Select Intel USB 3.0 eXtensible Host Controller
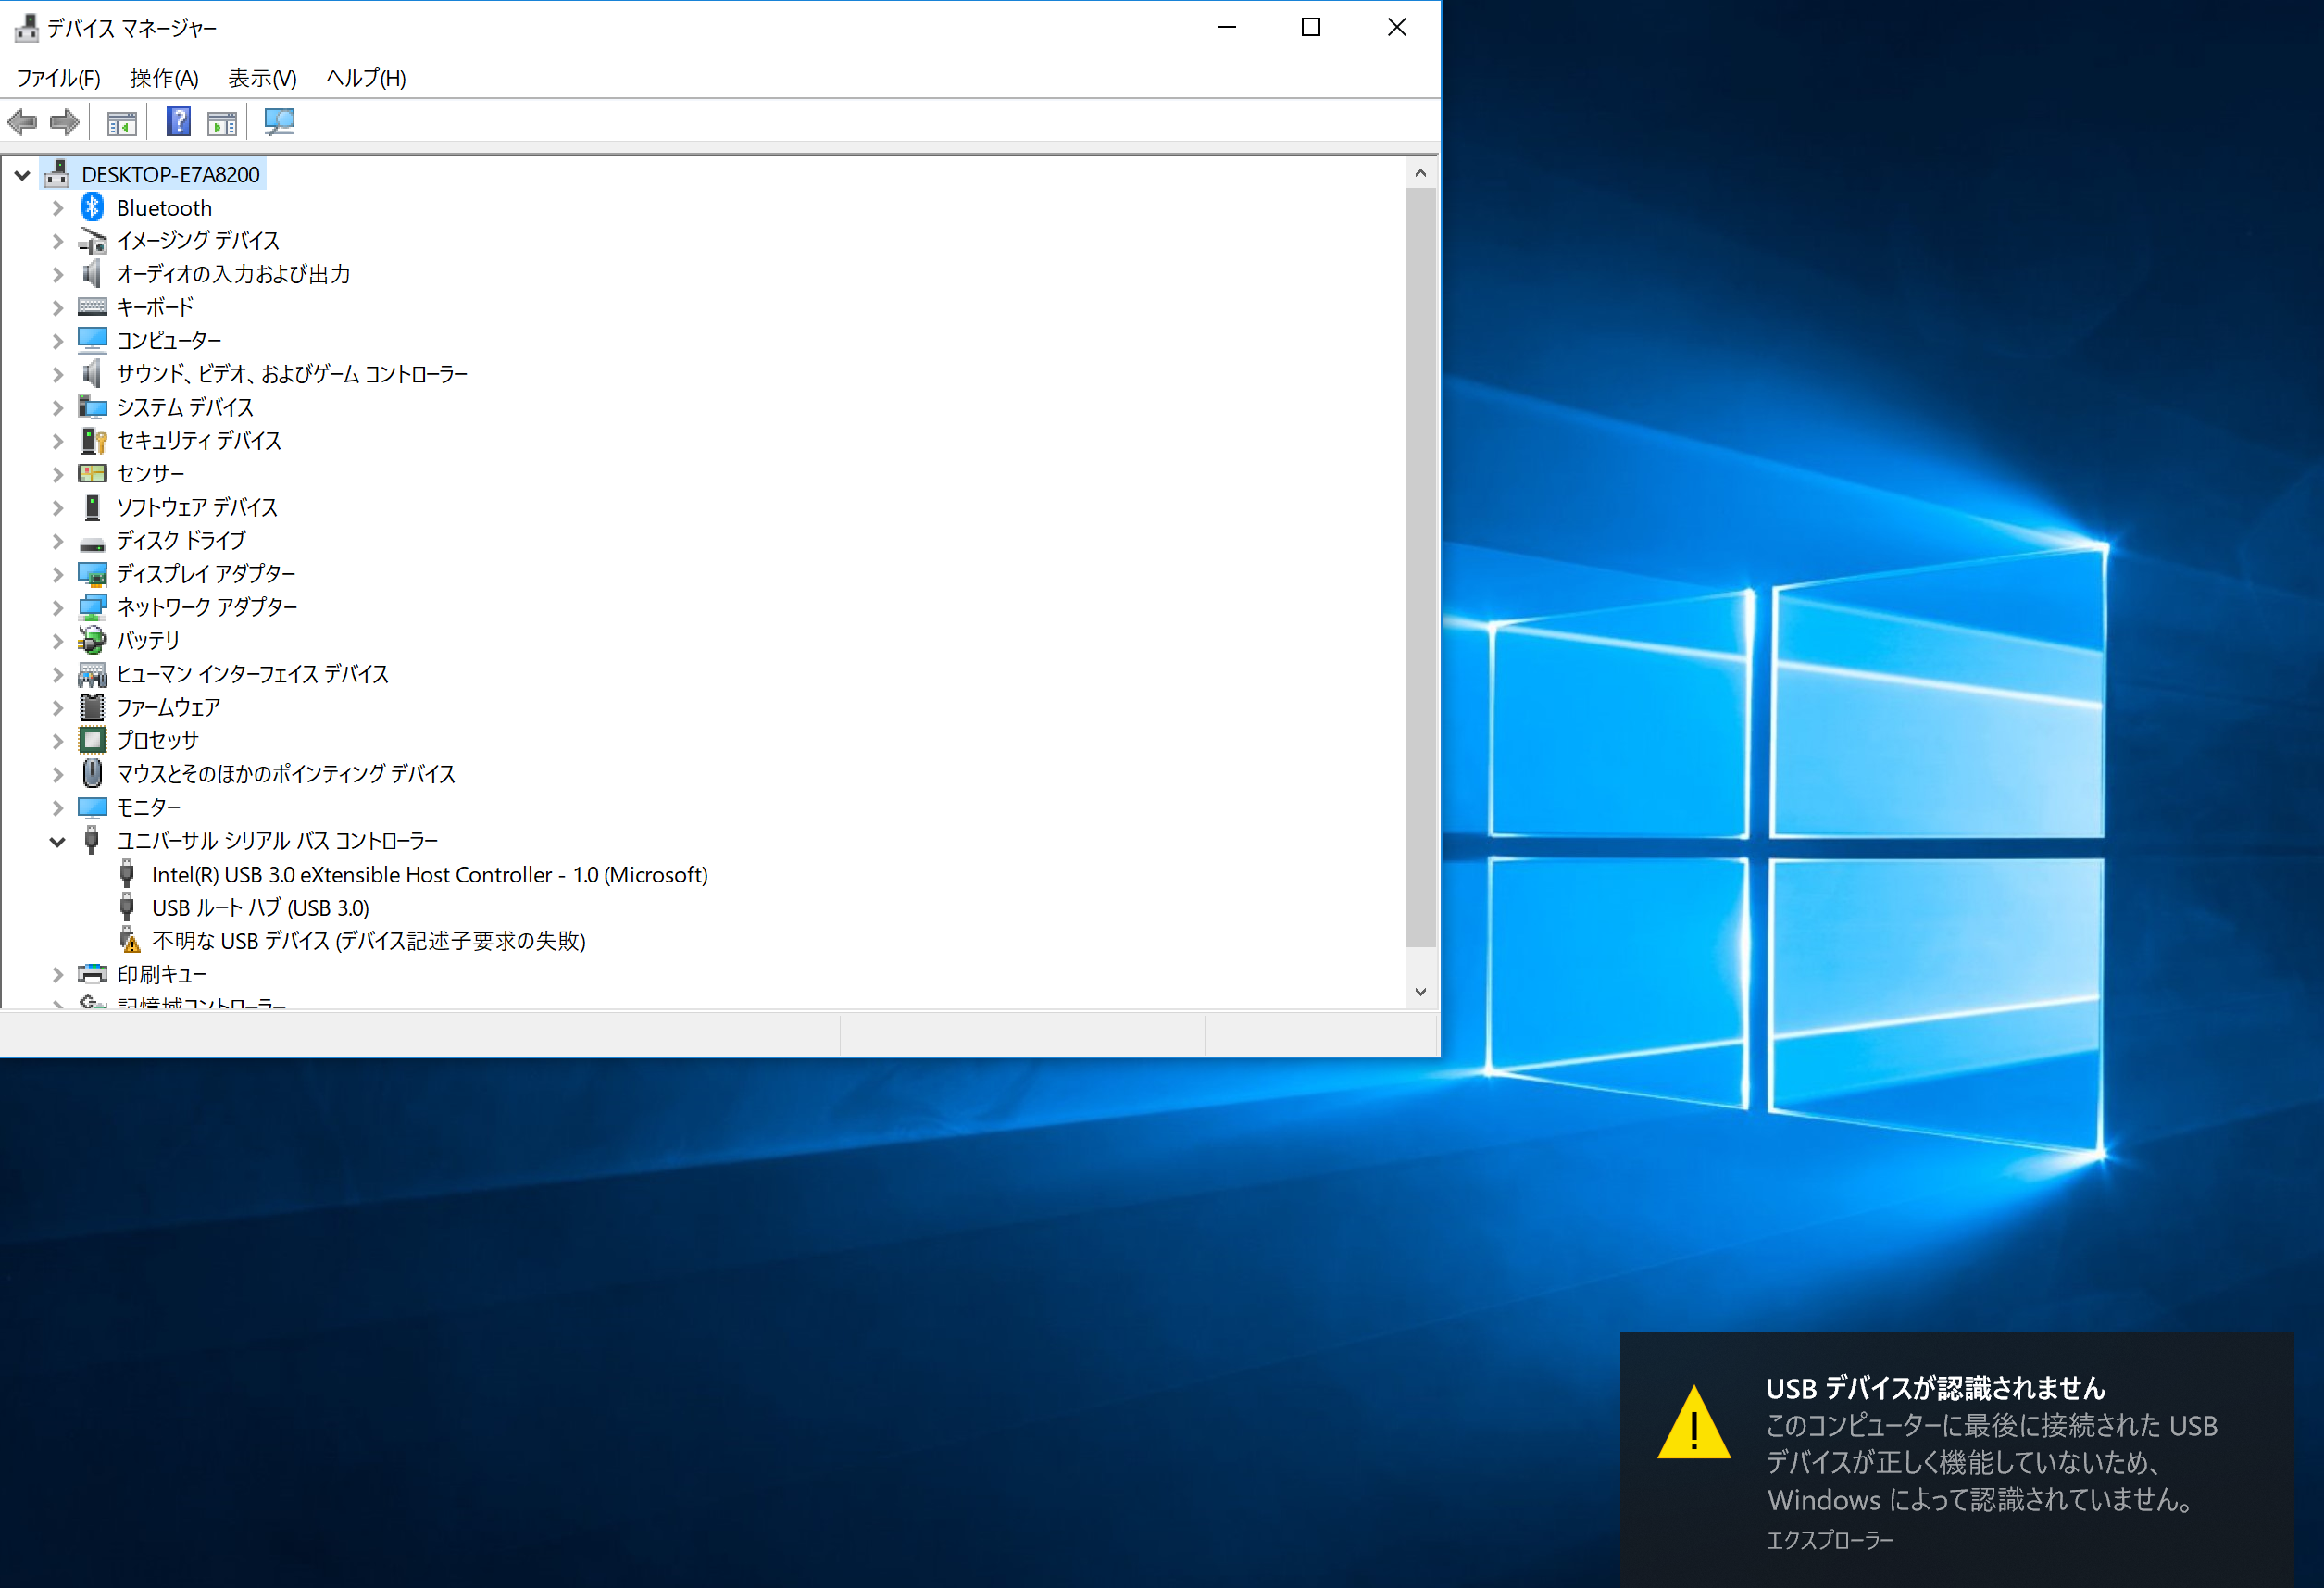2324x1588 pixels. (x=429, y=875)
